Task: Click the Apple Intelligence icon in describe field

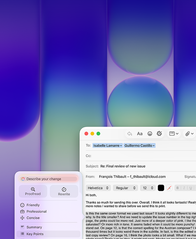Action: coord(23,179)
